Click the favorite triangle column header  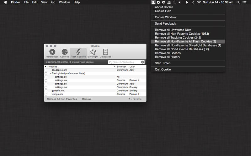45,67
